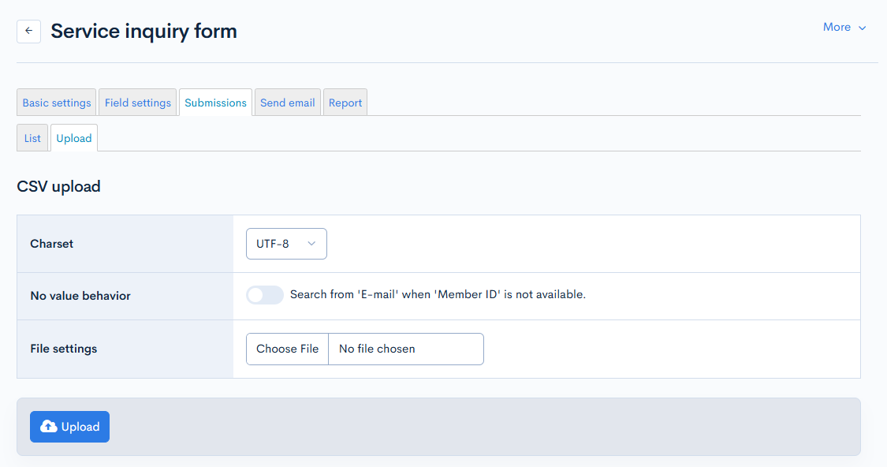Click the blue Upload button

70,427
